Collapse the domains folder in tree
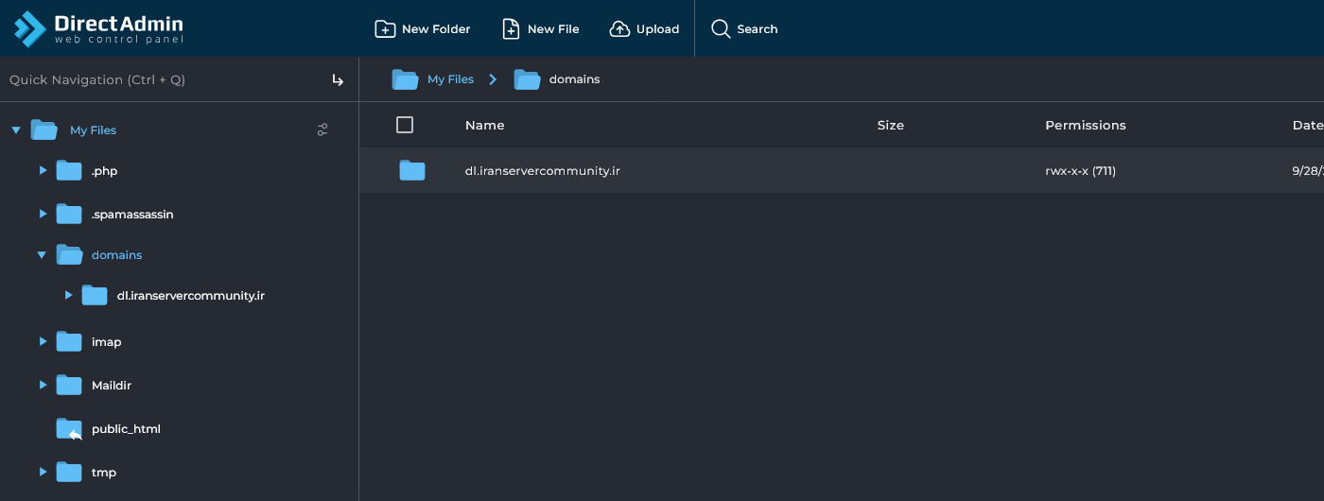 42,255
